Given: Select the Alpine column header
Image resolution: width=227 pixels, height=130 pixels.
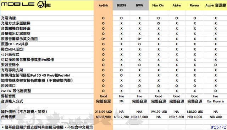Looking at the screenshot, I should click(x=177, y=6).
